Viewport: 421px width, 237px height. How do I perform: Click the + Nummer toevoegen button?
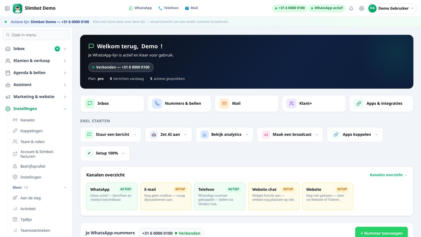coord(382,232)
